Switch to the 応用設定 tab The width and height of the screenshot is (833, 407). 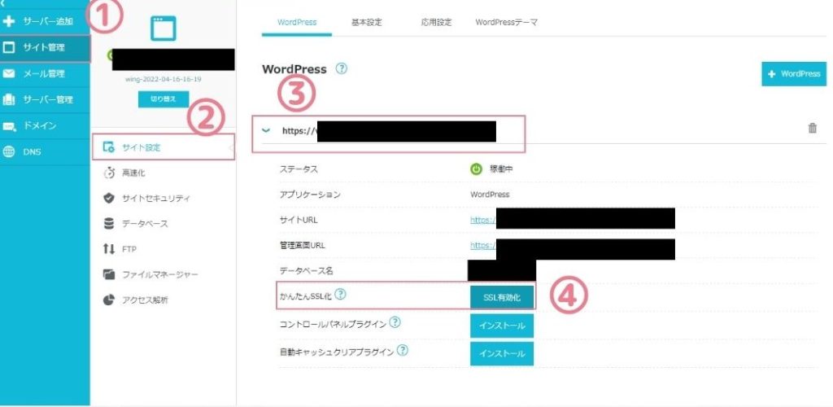click(x=437, y=22)
